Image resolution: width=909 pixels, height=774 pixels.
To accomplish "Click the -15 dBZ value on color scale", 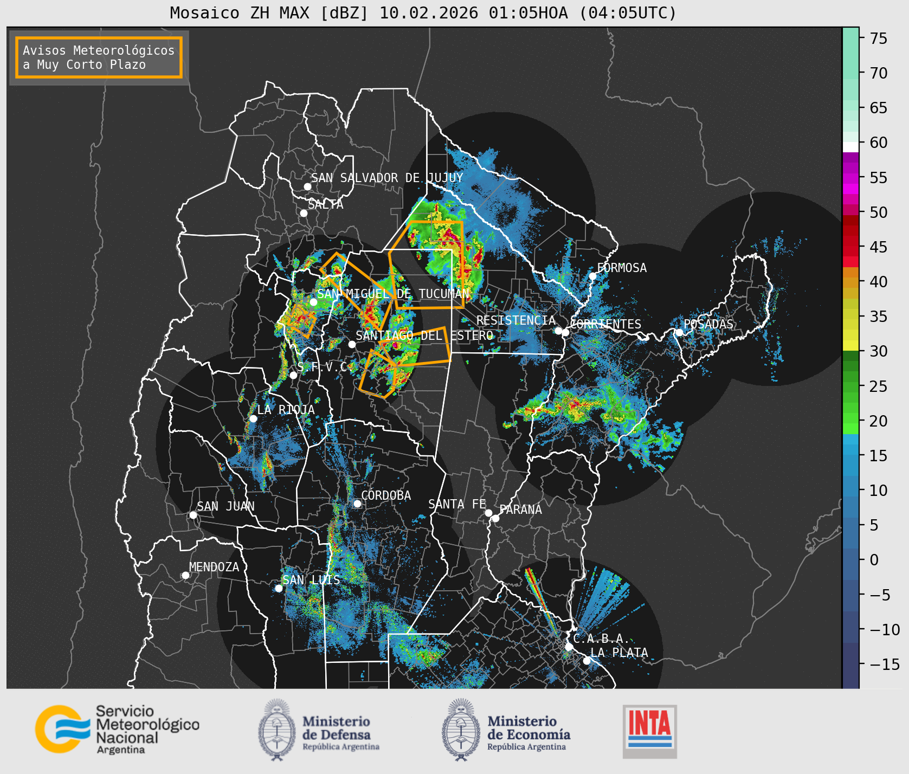I will tap(885, 664).
